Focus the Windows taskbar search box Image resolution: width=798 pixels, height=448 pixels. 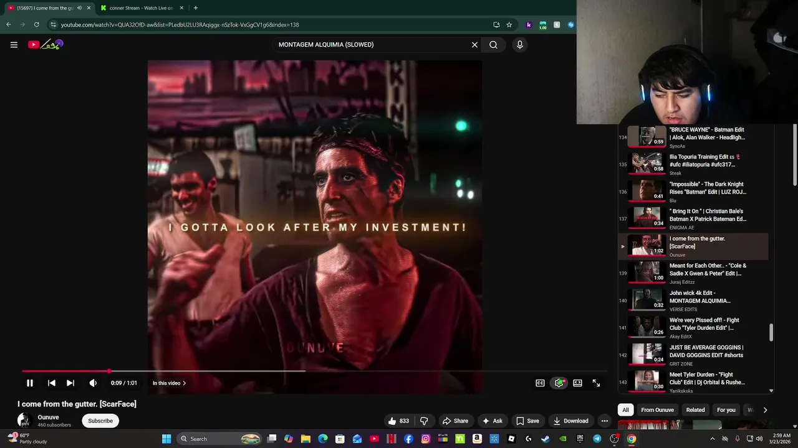point(219,439)
